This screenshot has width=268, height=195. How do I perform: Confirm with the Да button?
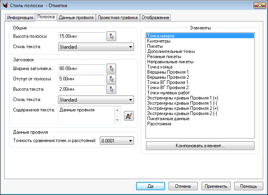(150, 186)
